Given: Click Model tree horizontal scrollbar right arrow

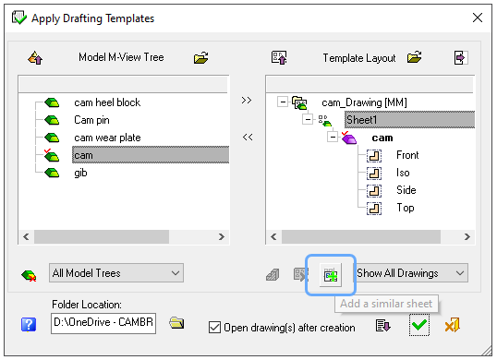Looking at the screenshot, I should coord(222,237).
